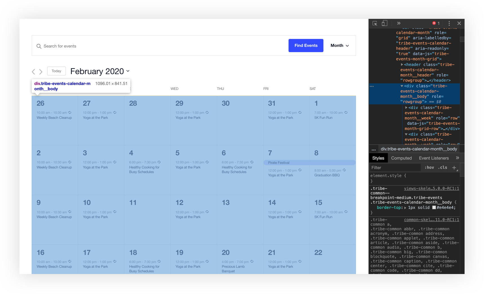Screen dimensions: 484x294
Task: Collapse the calendar-month__body div node
Action: tap(402, 86)
